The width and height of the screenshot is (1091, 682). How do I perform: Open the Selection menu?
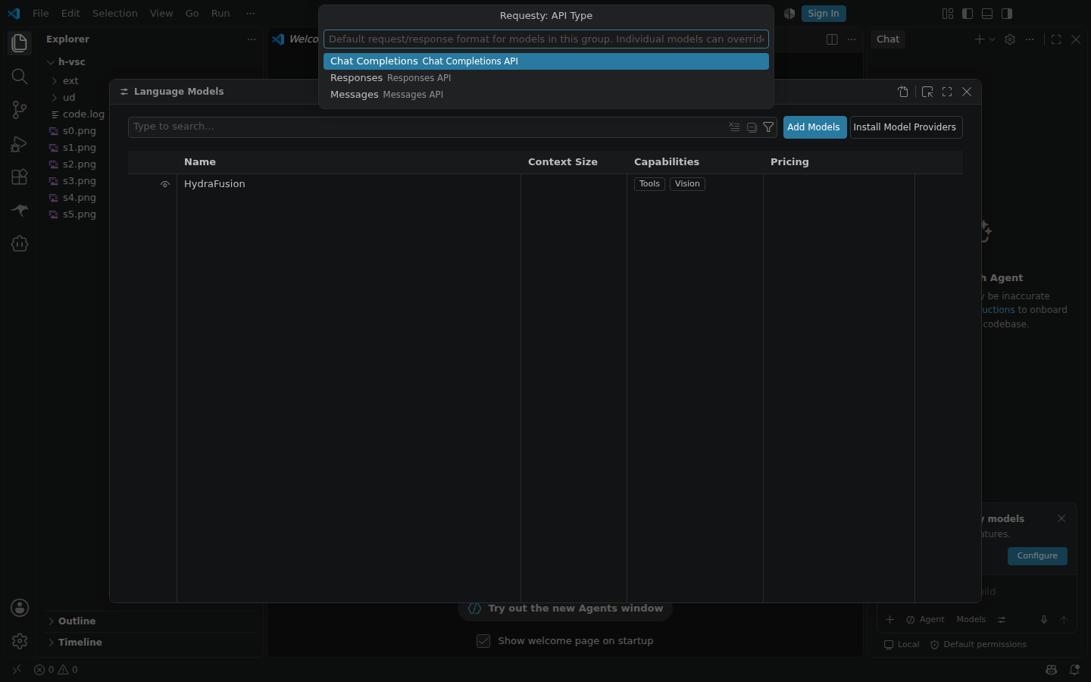[x=115, y=14]
